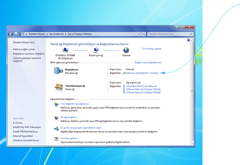The image size is (240, 165).
Task: Click the Back navigation arrow button
Action: [x=10, y=34]
